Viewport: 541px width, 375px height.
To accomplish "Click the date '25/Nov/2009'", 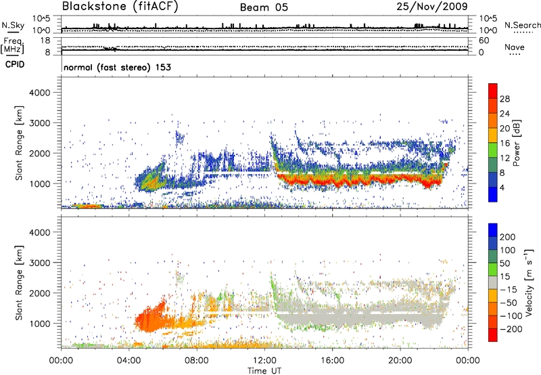I will point(432,6).
